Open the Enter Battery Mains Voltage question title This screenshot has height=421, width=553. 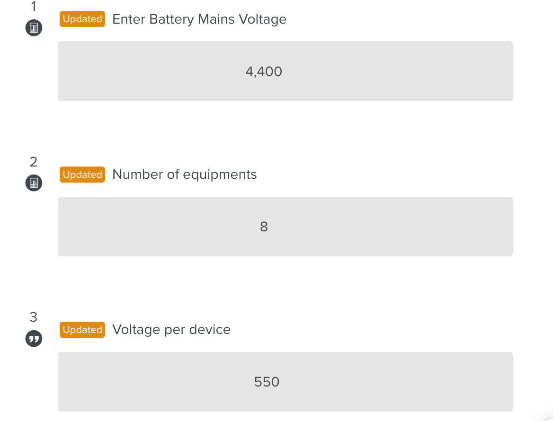[199, 19]
